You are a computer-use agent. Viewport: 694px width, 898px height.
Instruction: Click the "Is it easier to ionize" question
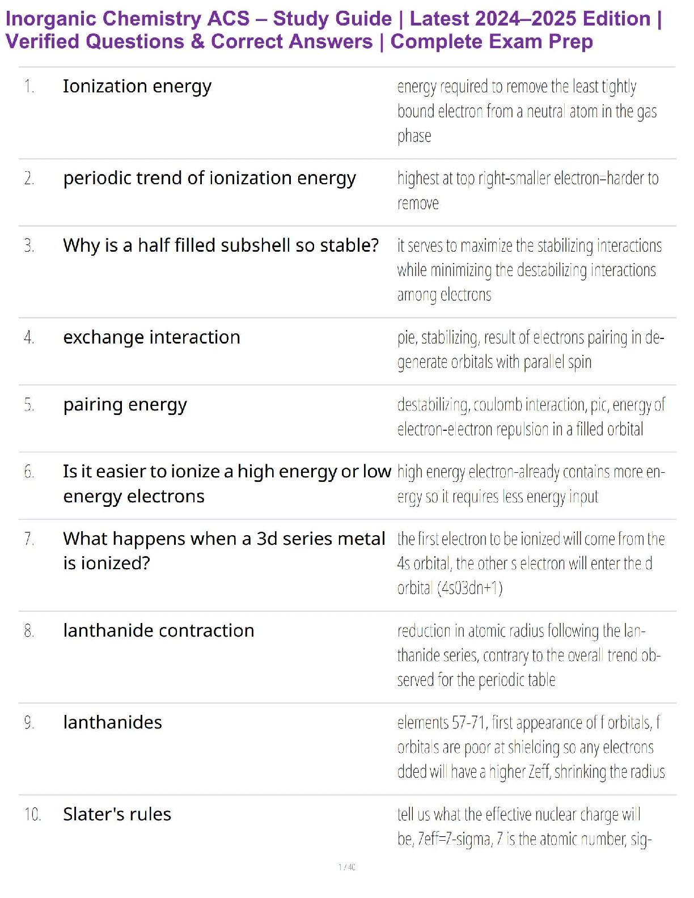pos(227,484)
